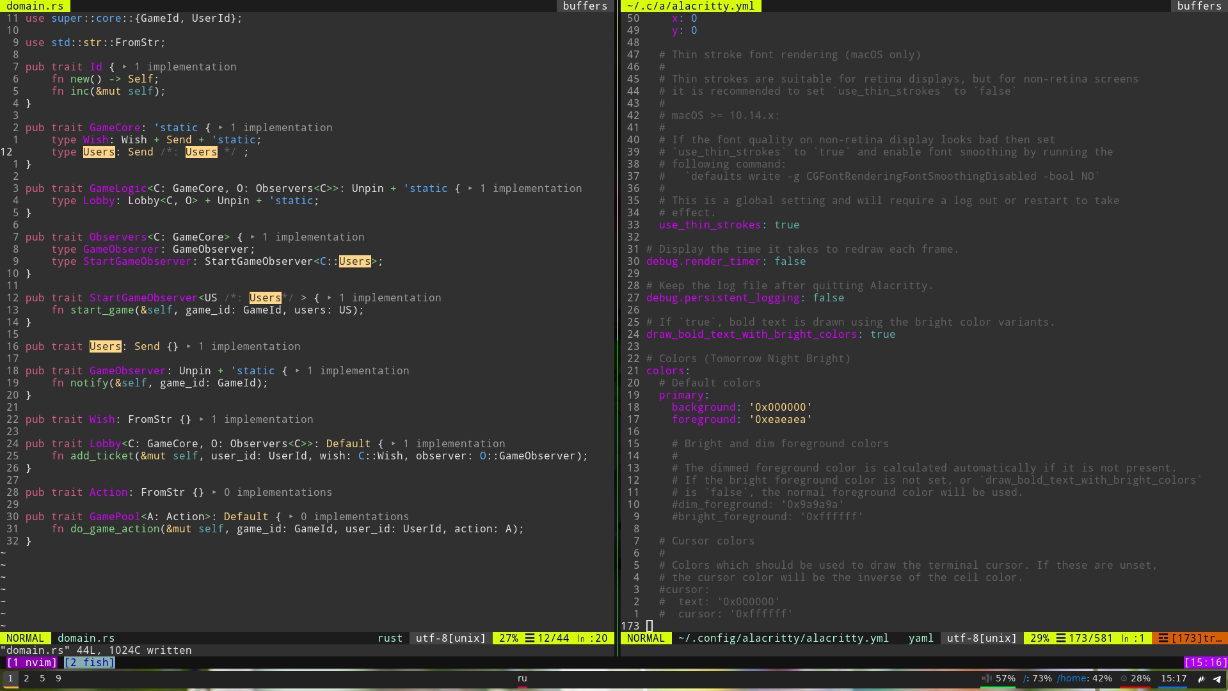The width and height of the screenshot is (1228, 691).
Task: Expand implementation lens on trait Users
Action: click(188, 346)
